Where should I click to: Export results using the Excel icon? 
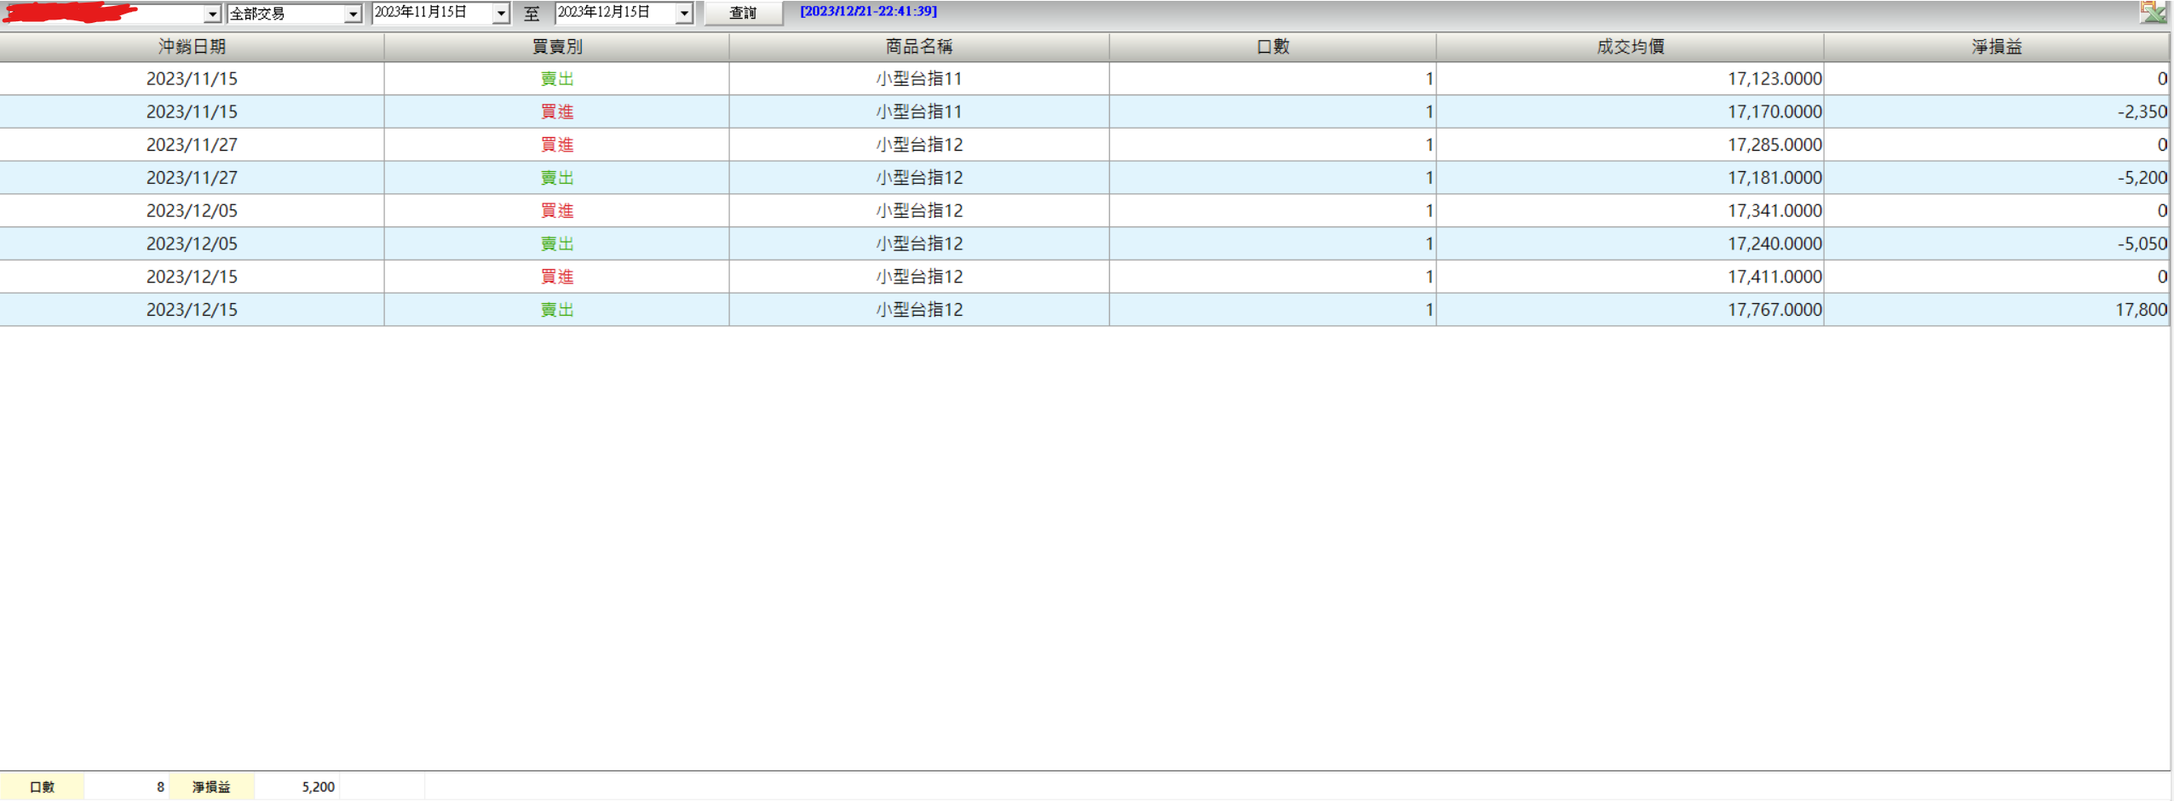(2153, 12)
